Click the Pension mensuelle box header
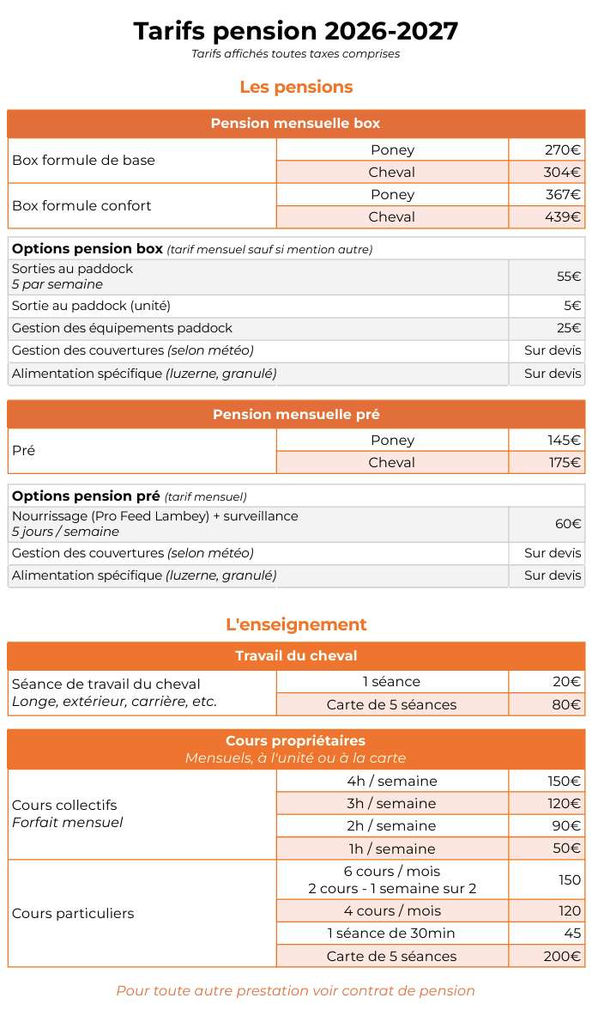The height and width of the screenshot is (1010, 592). [x=296, y=124]
